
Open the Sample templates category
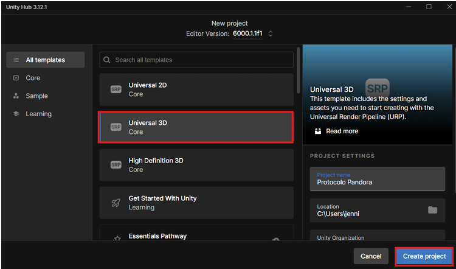[46, 96]
